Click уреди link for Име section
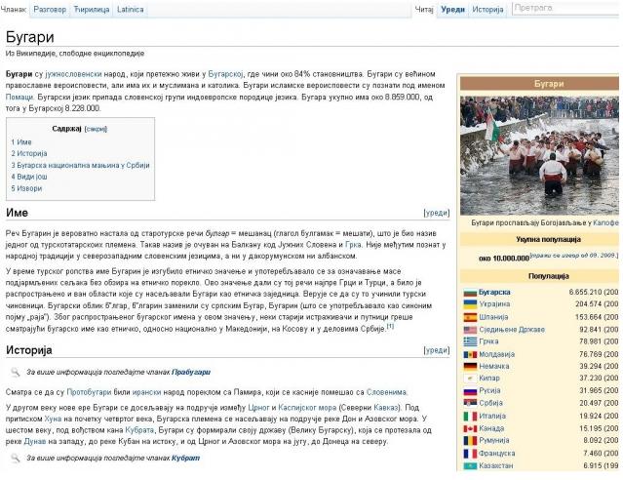Viewport: 623px width, 480px height. [x=436, y=212]
